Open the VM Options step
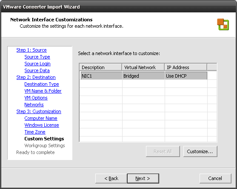Viewport: 237px width, 189px height. click(x=36, y=98)
